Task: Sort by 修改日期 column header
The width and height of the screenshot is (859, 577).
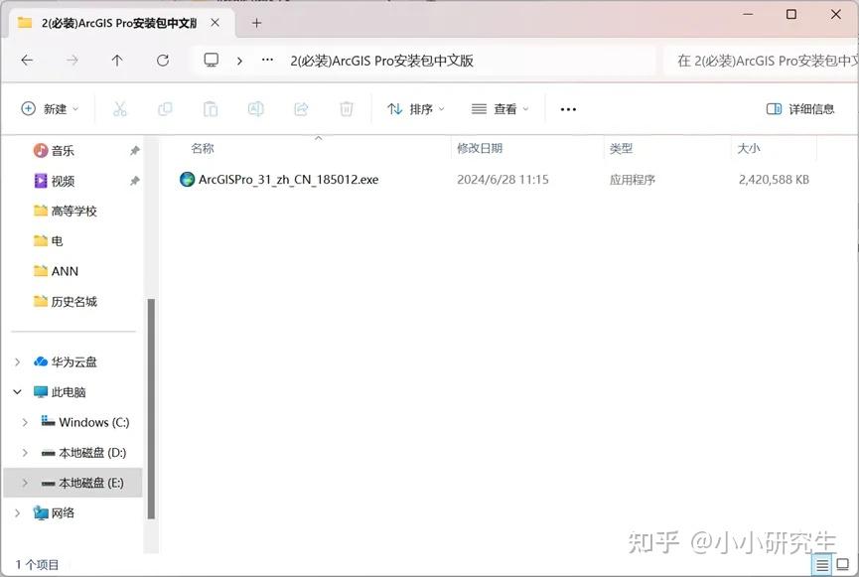Action: pyautogui.click(x=480, y=148)
